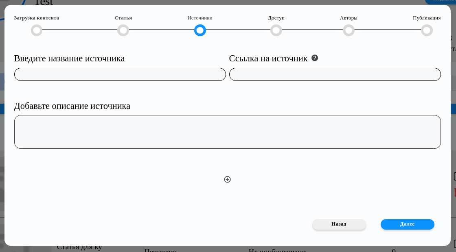Click the Загрузка контента step label
The height and width of the screenshot is (252, 456).
[x=37, y=18]
